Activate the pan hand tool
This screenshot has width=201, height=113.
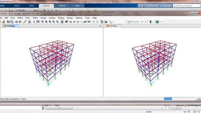tap(62, 22)
